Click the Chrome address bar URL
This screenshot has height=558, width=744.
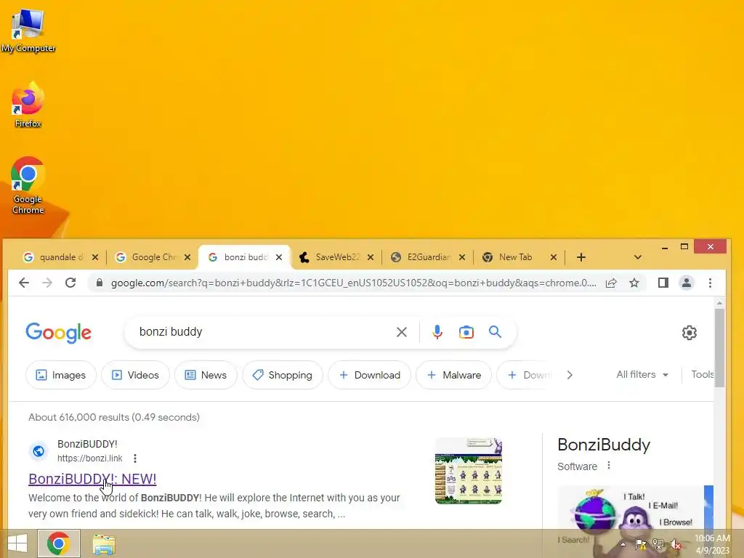[353, 283]
